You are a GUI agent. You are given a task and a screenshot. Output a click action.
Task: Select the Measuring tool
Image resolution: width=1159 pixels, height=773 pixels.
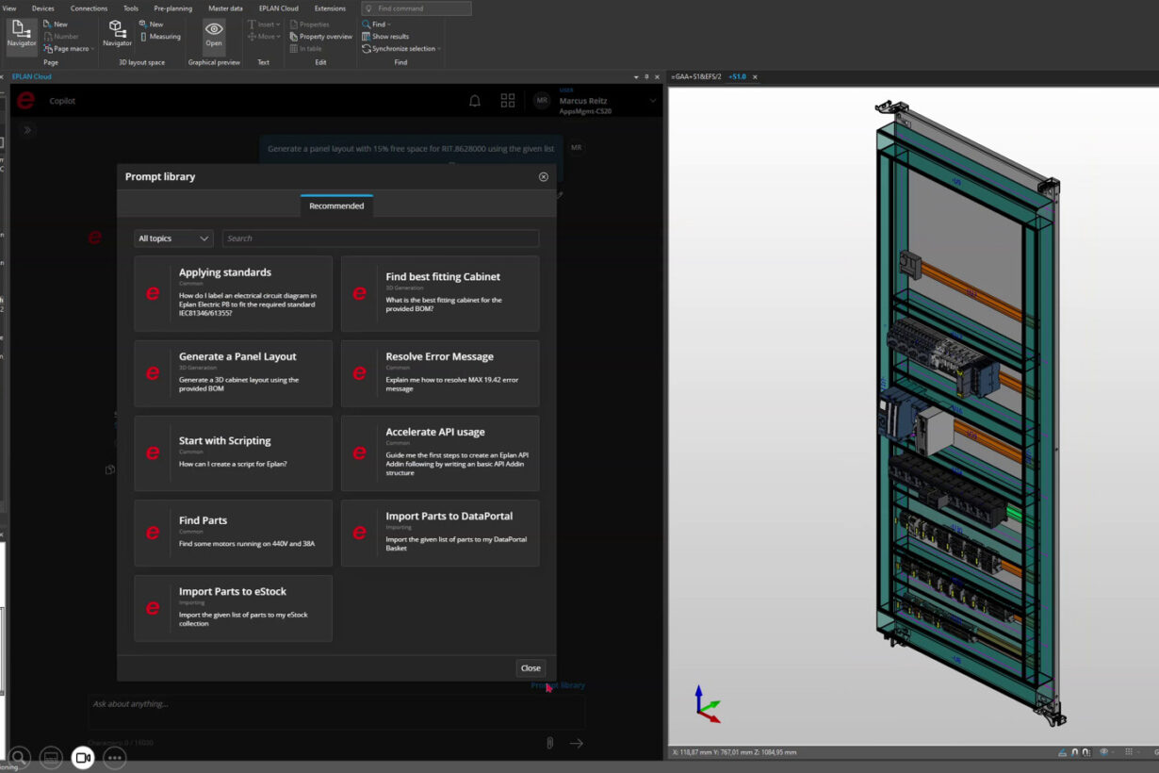[x=159, y=36]
